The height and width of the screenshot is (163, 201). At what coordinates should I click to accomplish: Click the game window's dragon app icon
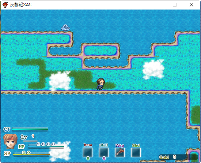[x=5, y=5]
